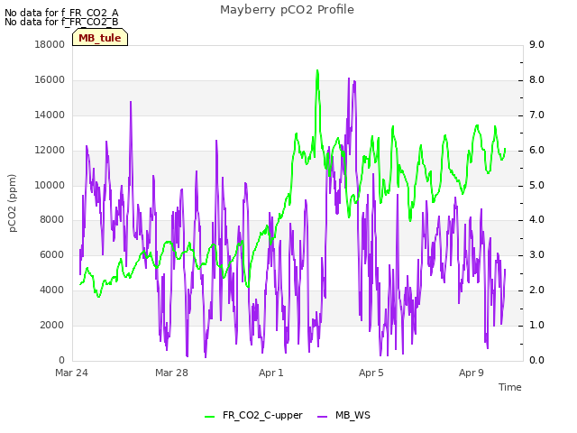The width and height of the screenshot is (577, 433).
Task: Click the 16000 left axis value
Action: pyautogui.click(x=50, y=80)
